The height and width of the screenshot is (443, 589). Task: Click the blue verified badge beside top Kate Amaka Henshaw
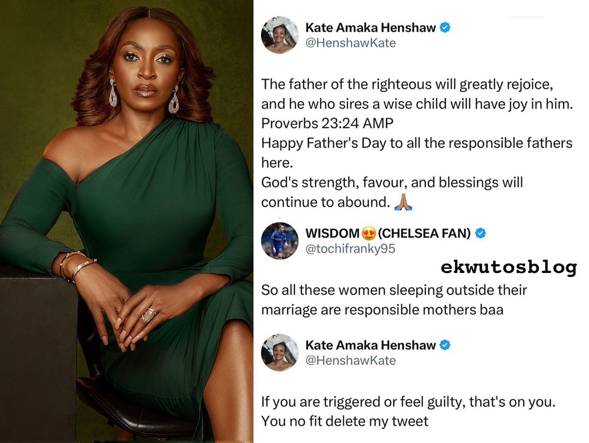445,28
